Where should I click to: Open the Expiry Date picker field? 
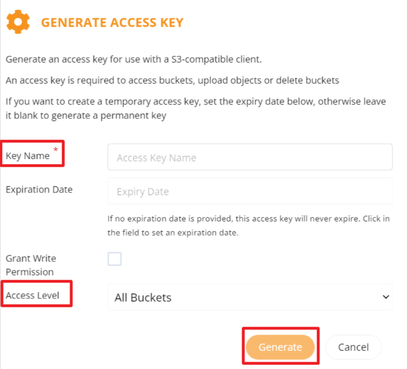[x=250, y=191]
